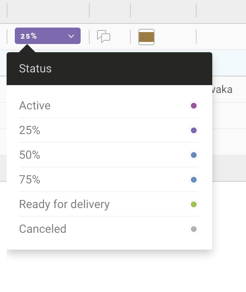
Task: Click the popup's pointer arrow under status button
Action: 27,48
